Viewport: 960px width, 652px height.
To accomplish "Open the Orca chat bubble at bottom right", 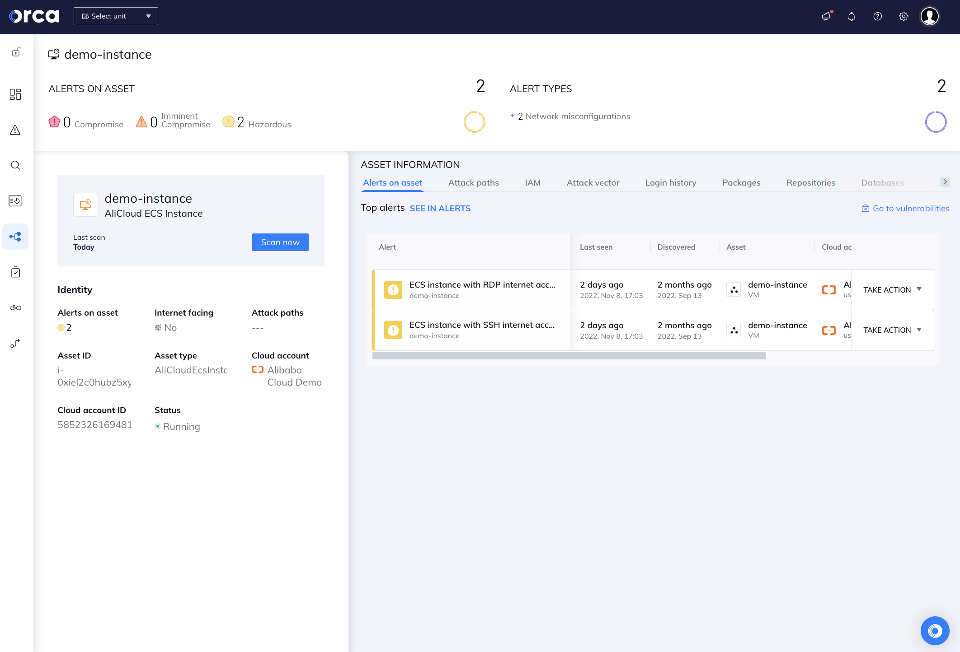I will [935, 631].
